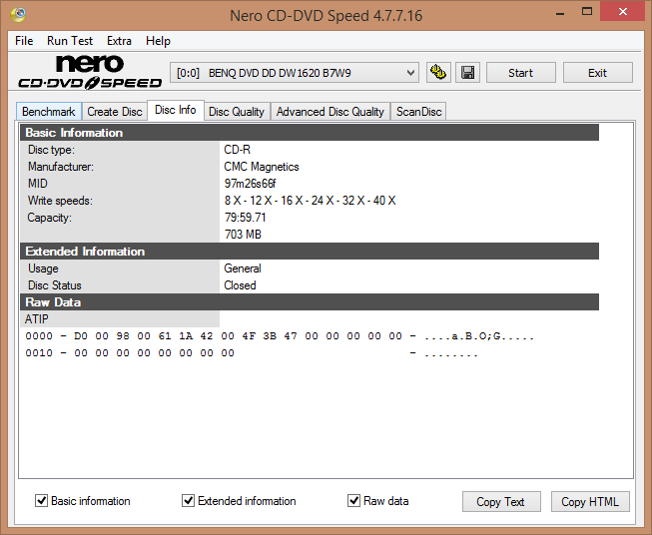The width and height of the screenshot is (652, 535).
Task: Open the Run Test menu
Action: pyautogui.click(x=70, y=41)
